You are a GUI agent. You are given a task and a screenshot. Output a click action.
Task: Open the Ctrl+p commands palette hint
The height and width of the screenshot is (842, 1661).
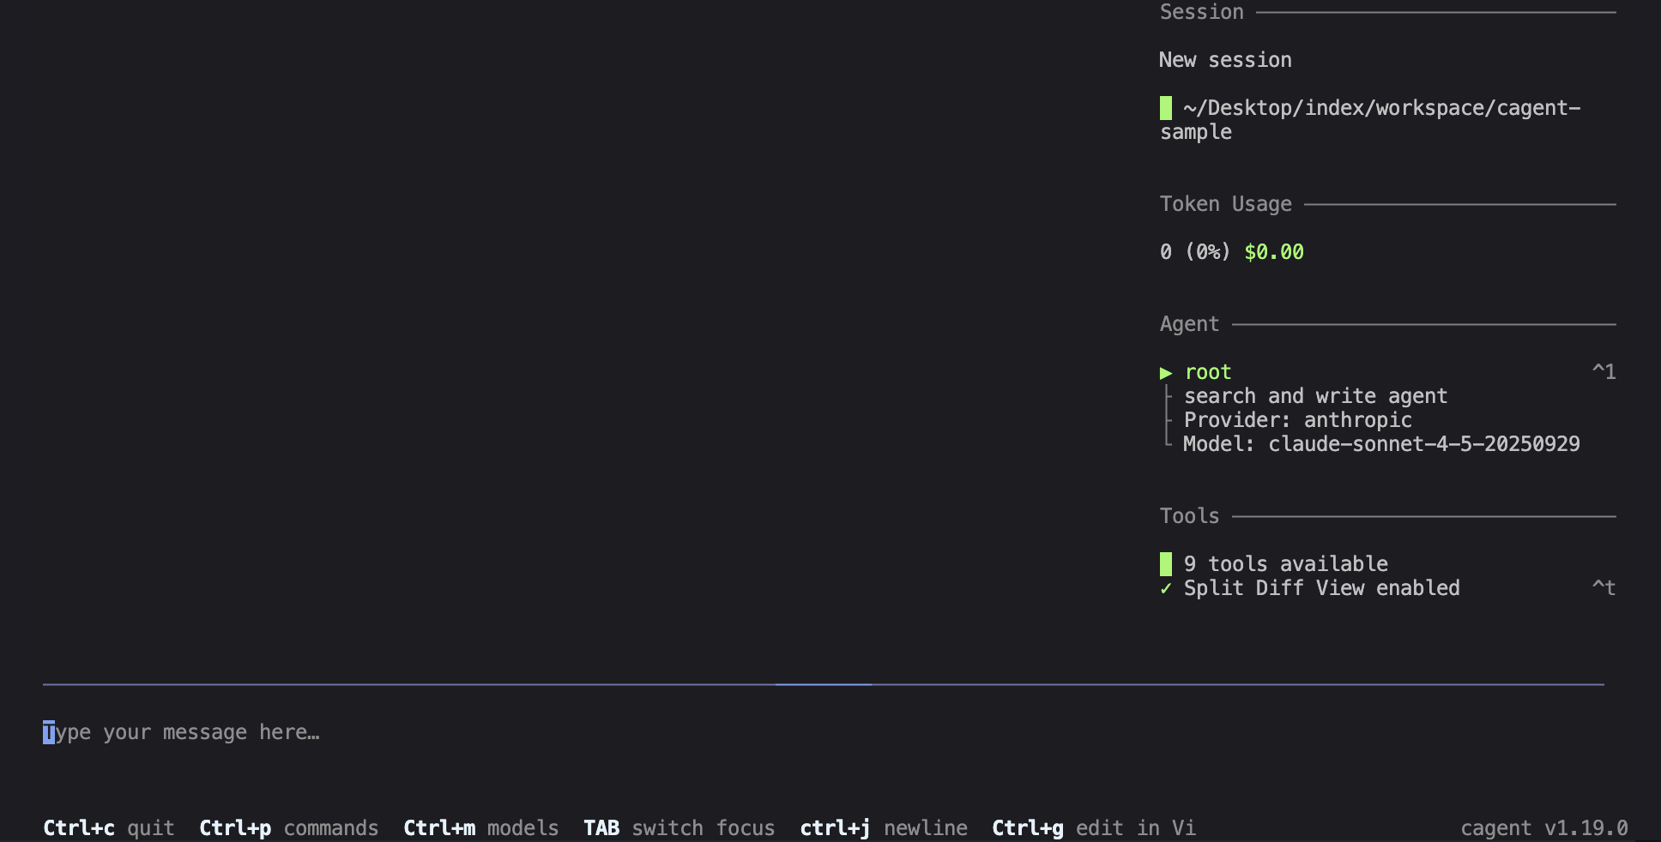pyautogui.click(x=288, y=828)
